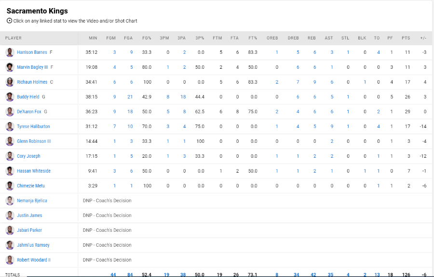Open Buddy Hield player link

click(x=28, y=97)
